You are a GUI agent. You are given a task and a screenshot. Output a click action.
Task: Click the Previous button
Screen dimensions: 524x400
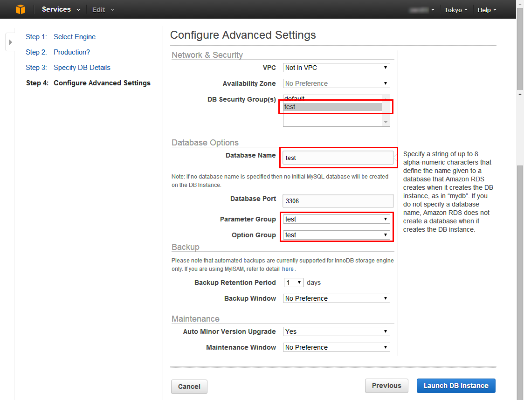click(386, 386)
